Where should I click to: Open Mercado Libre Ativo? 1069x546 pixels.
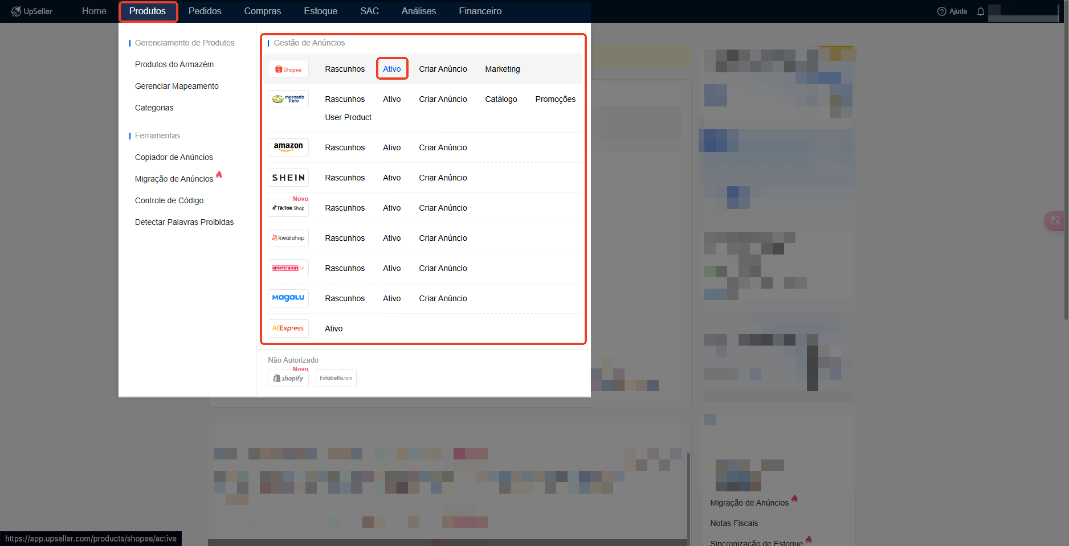392,99
